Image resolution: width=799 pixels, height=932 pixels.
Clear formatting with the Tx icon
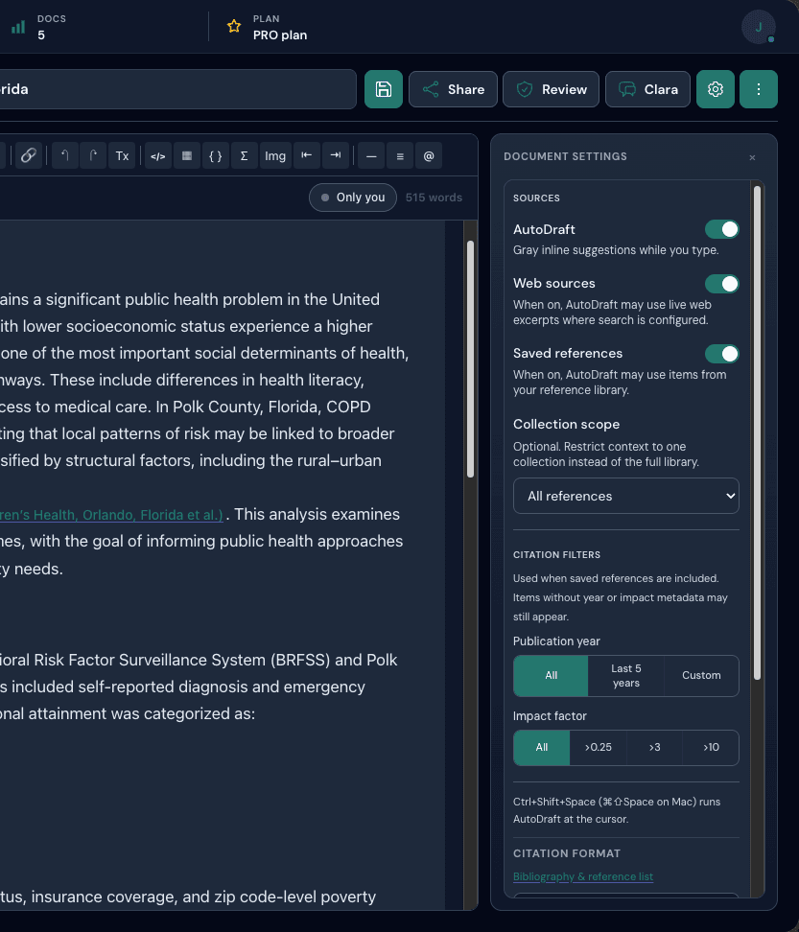122,155
